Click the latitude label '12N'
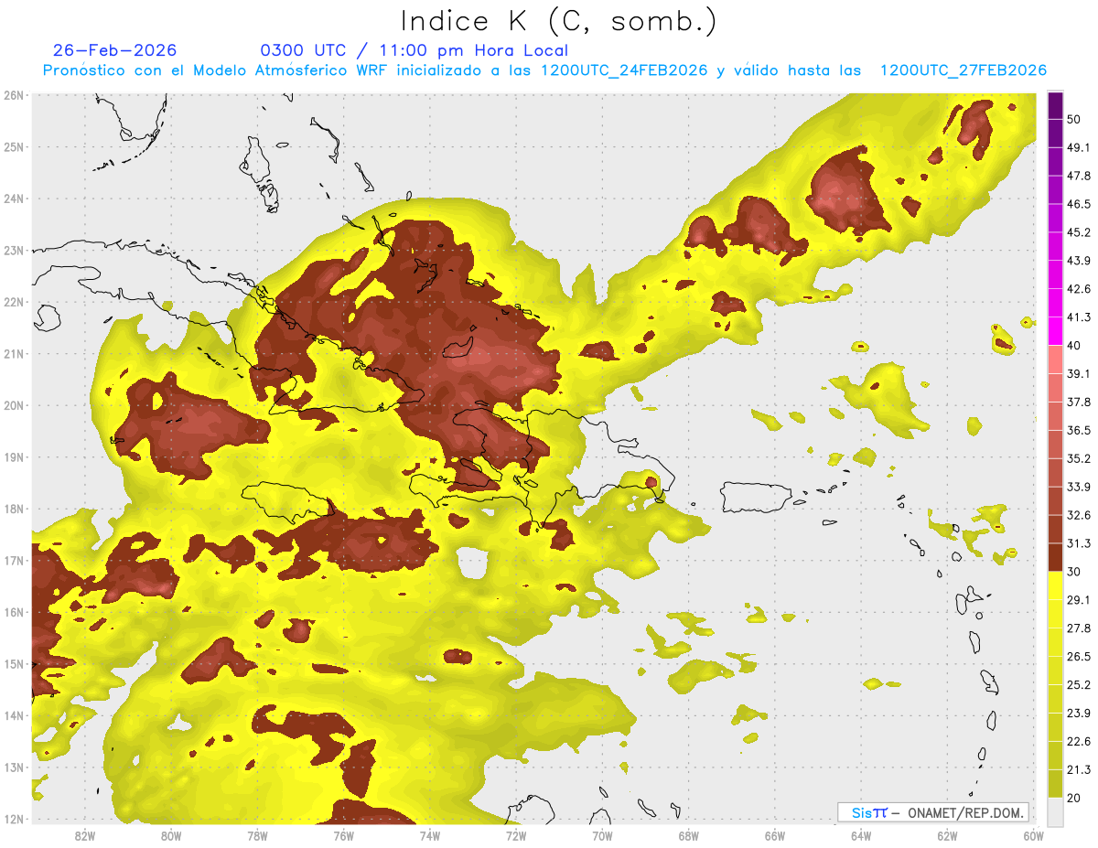 (14, 819)
